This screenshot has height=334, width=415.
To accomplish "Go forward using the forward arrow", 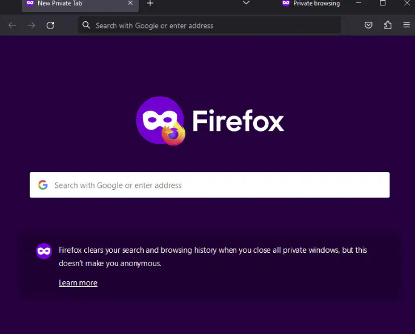I will coord(32,25).
